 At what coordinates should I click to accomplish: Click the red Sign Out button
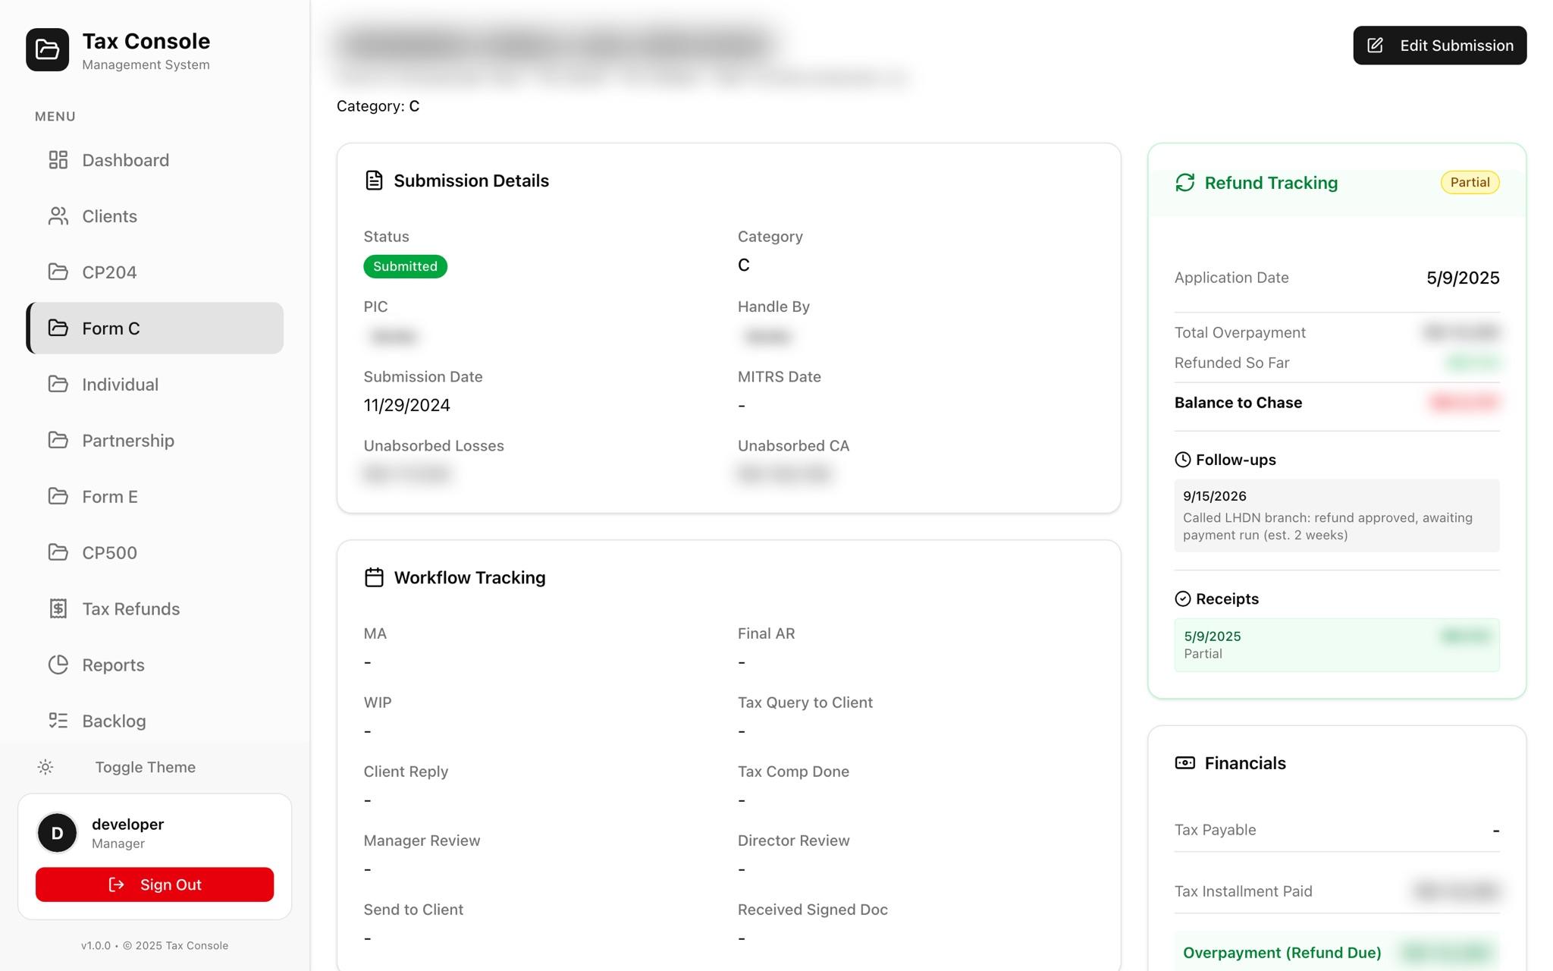[x=155, y=885]
